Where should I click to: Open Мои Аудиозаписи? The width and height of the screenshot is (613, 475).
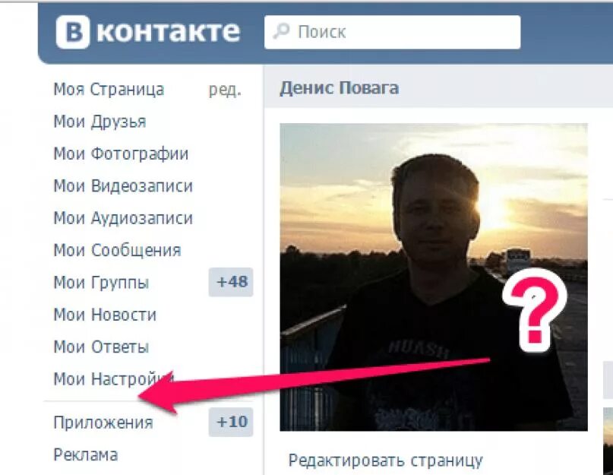tap(123, 218)
